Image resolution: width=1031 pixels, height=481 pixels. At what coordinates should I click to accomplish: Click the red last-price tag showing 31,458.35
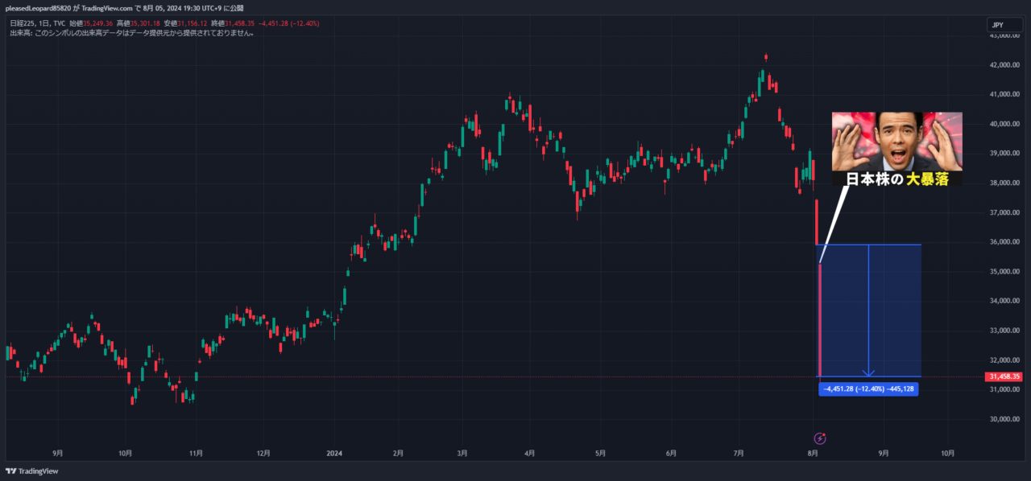pos(1002,375)
